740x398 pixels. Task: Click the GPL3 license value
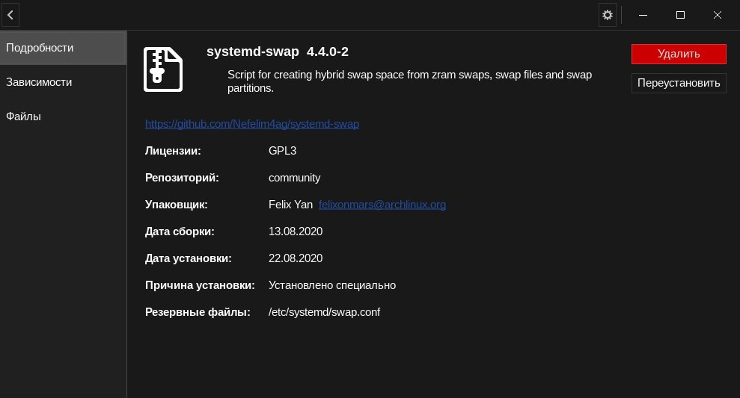(282, 151)
